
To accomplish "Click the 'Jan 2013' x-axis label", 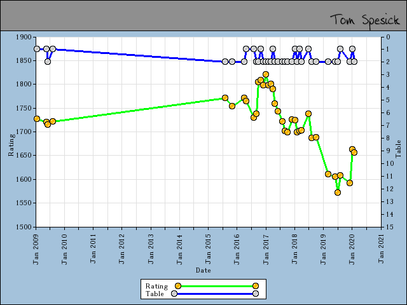I will 151,249.
